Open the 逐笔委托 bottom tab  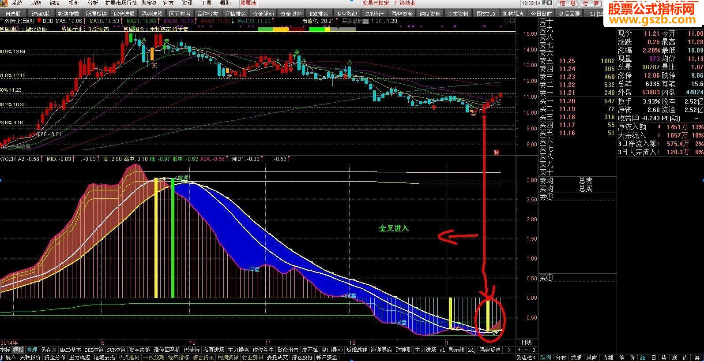pyautogui.click(x=104, y=357)
